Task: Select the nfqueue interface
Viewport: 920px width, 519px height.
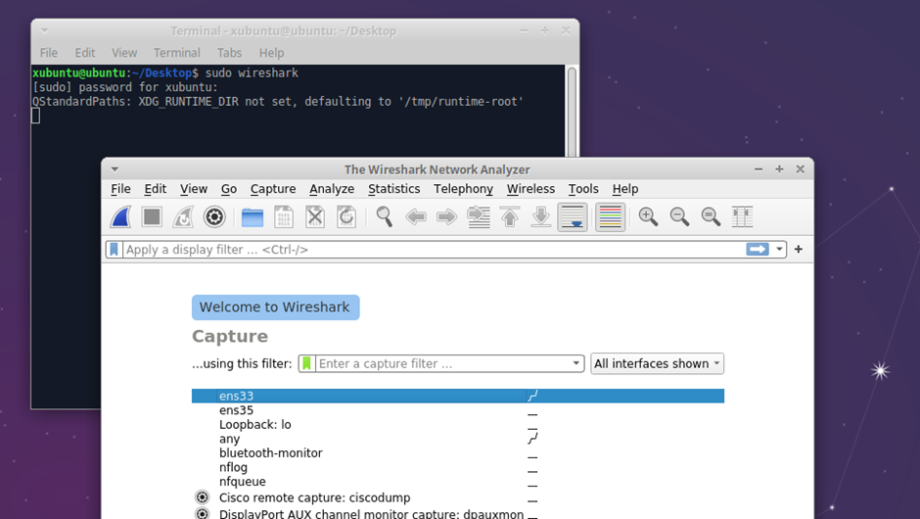Action: [458, 482]
